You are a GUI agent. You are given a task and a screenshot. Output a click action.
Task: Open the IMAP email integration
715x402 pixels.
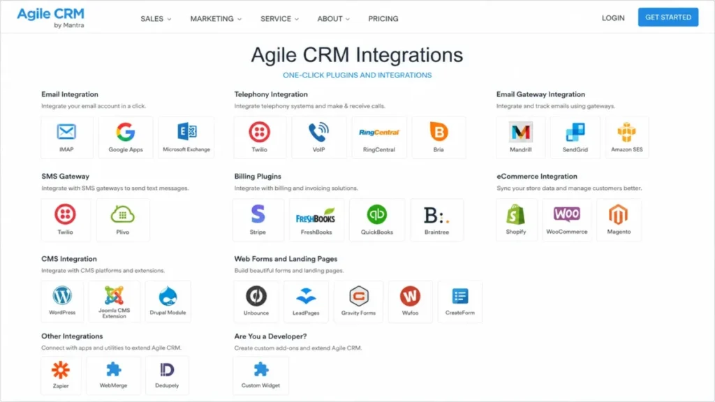coord(66,137)
